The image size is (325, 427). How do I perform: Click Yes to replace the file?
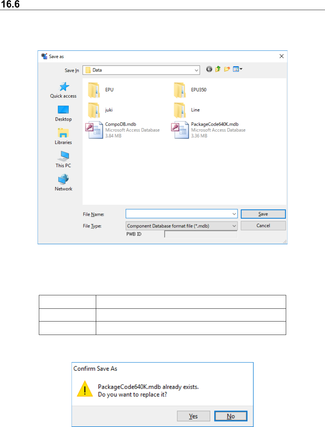click(193, 416)
